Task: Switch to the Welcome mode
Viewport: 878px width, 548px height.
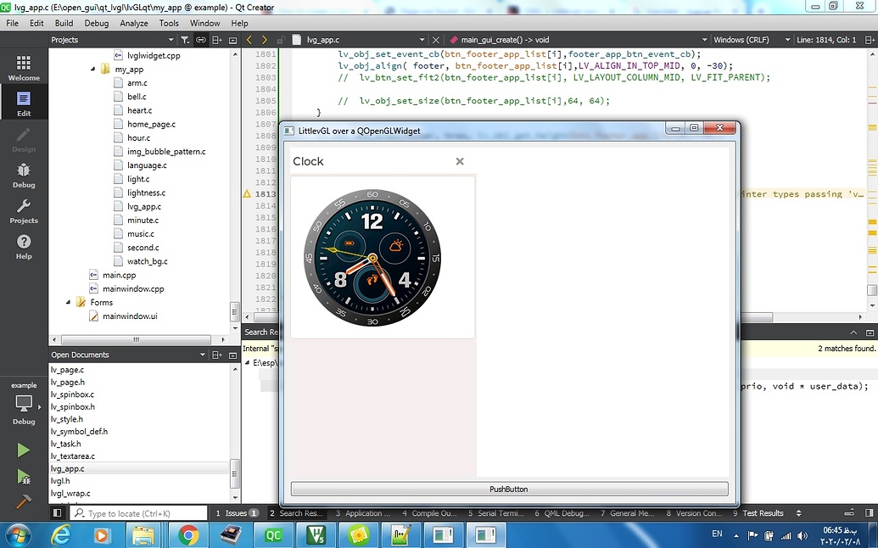Action: [x=23, y=68]
